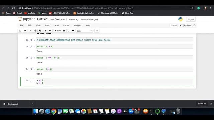This screenshot has height=120, width=214.
Task: Open the Insert menu
Action: (x=48, y=25)
